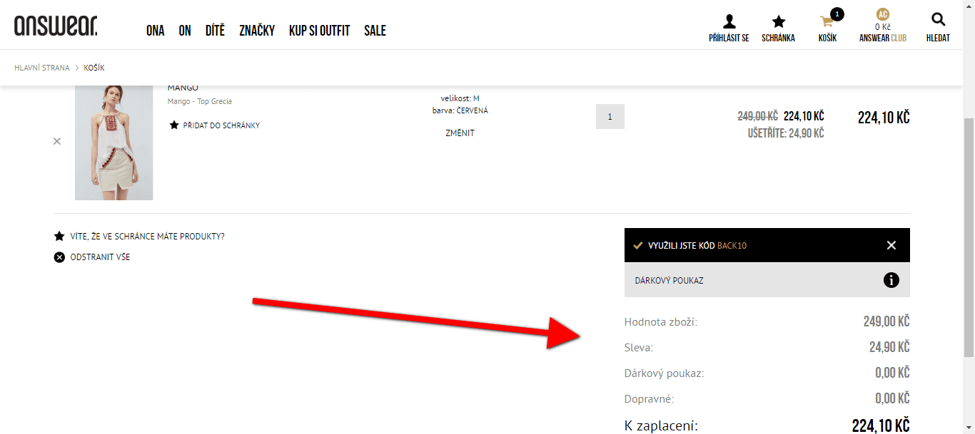975x434 pixels.
Task: Remove the Mango top with x icon
Action: [57, 141]
